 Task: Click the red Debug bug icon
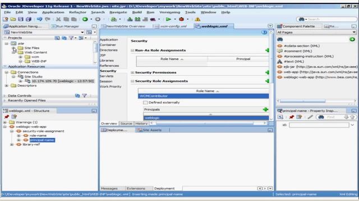182,20
